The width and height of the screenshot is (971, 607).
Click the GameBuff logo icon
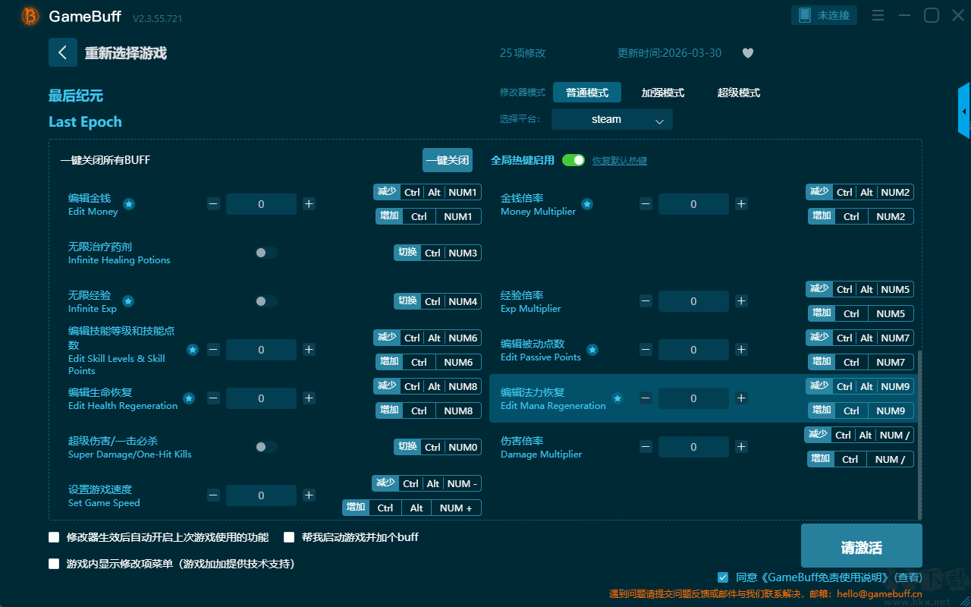[30, 16]
